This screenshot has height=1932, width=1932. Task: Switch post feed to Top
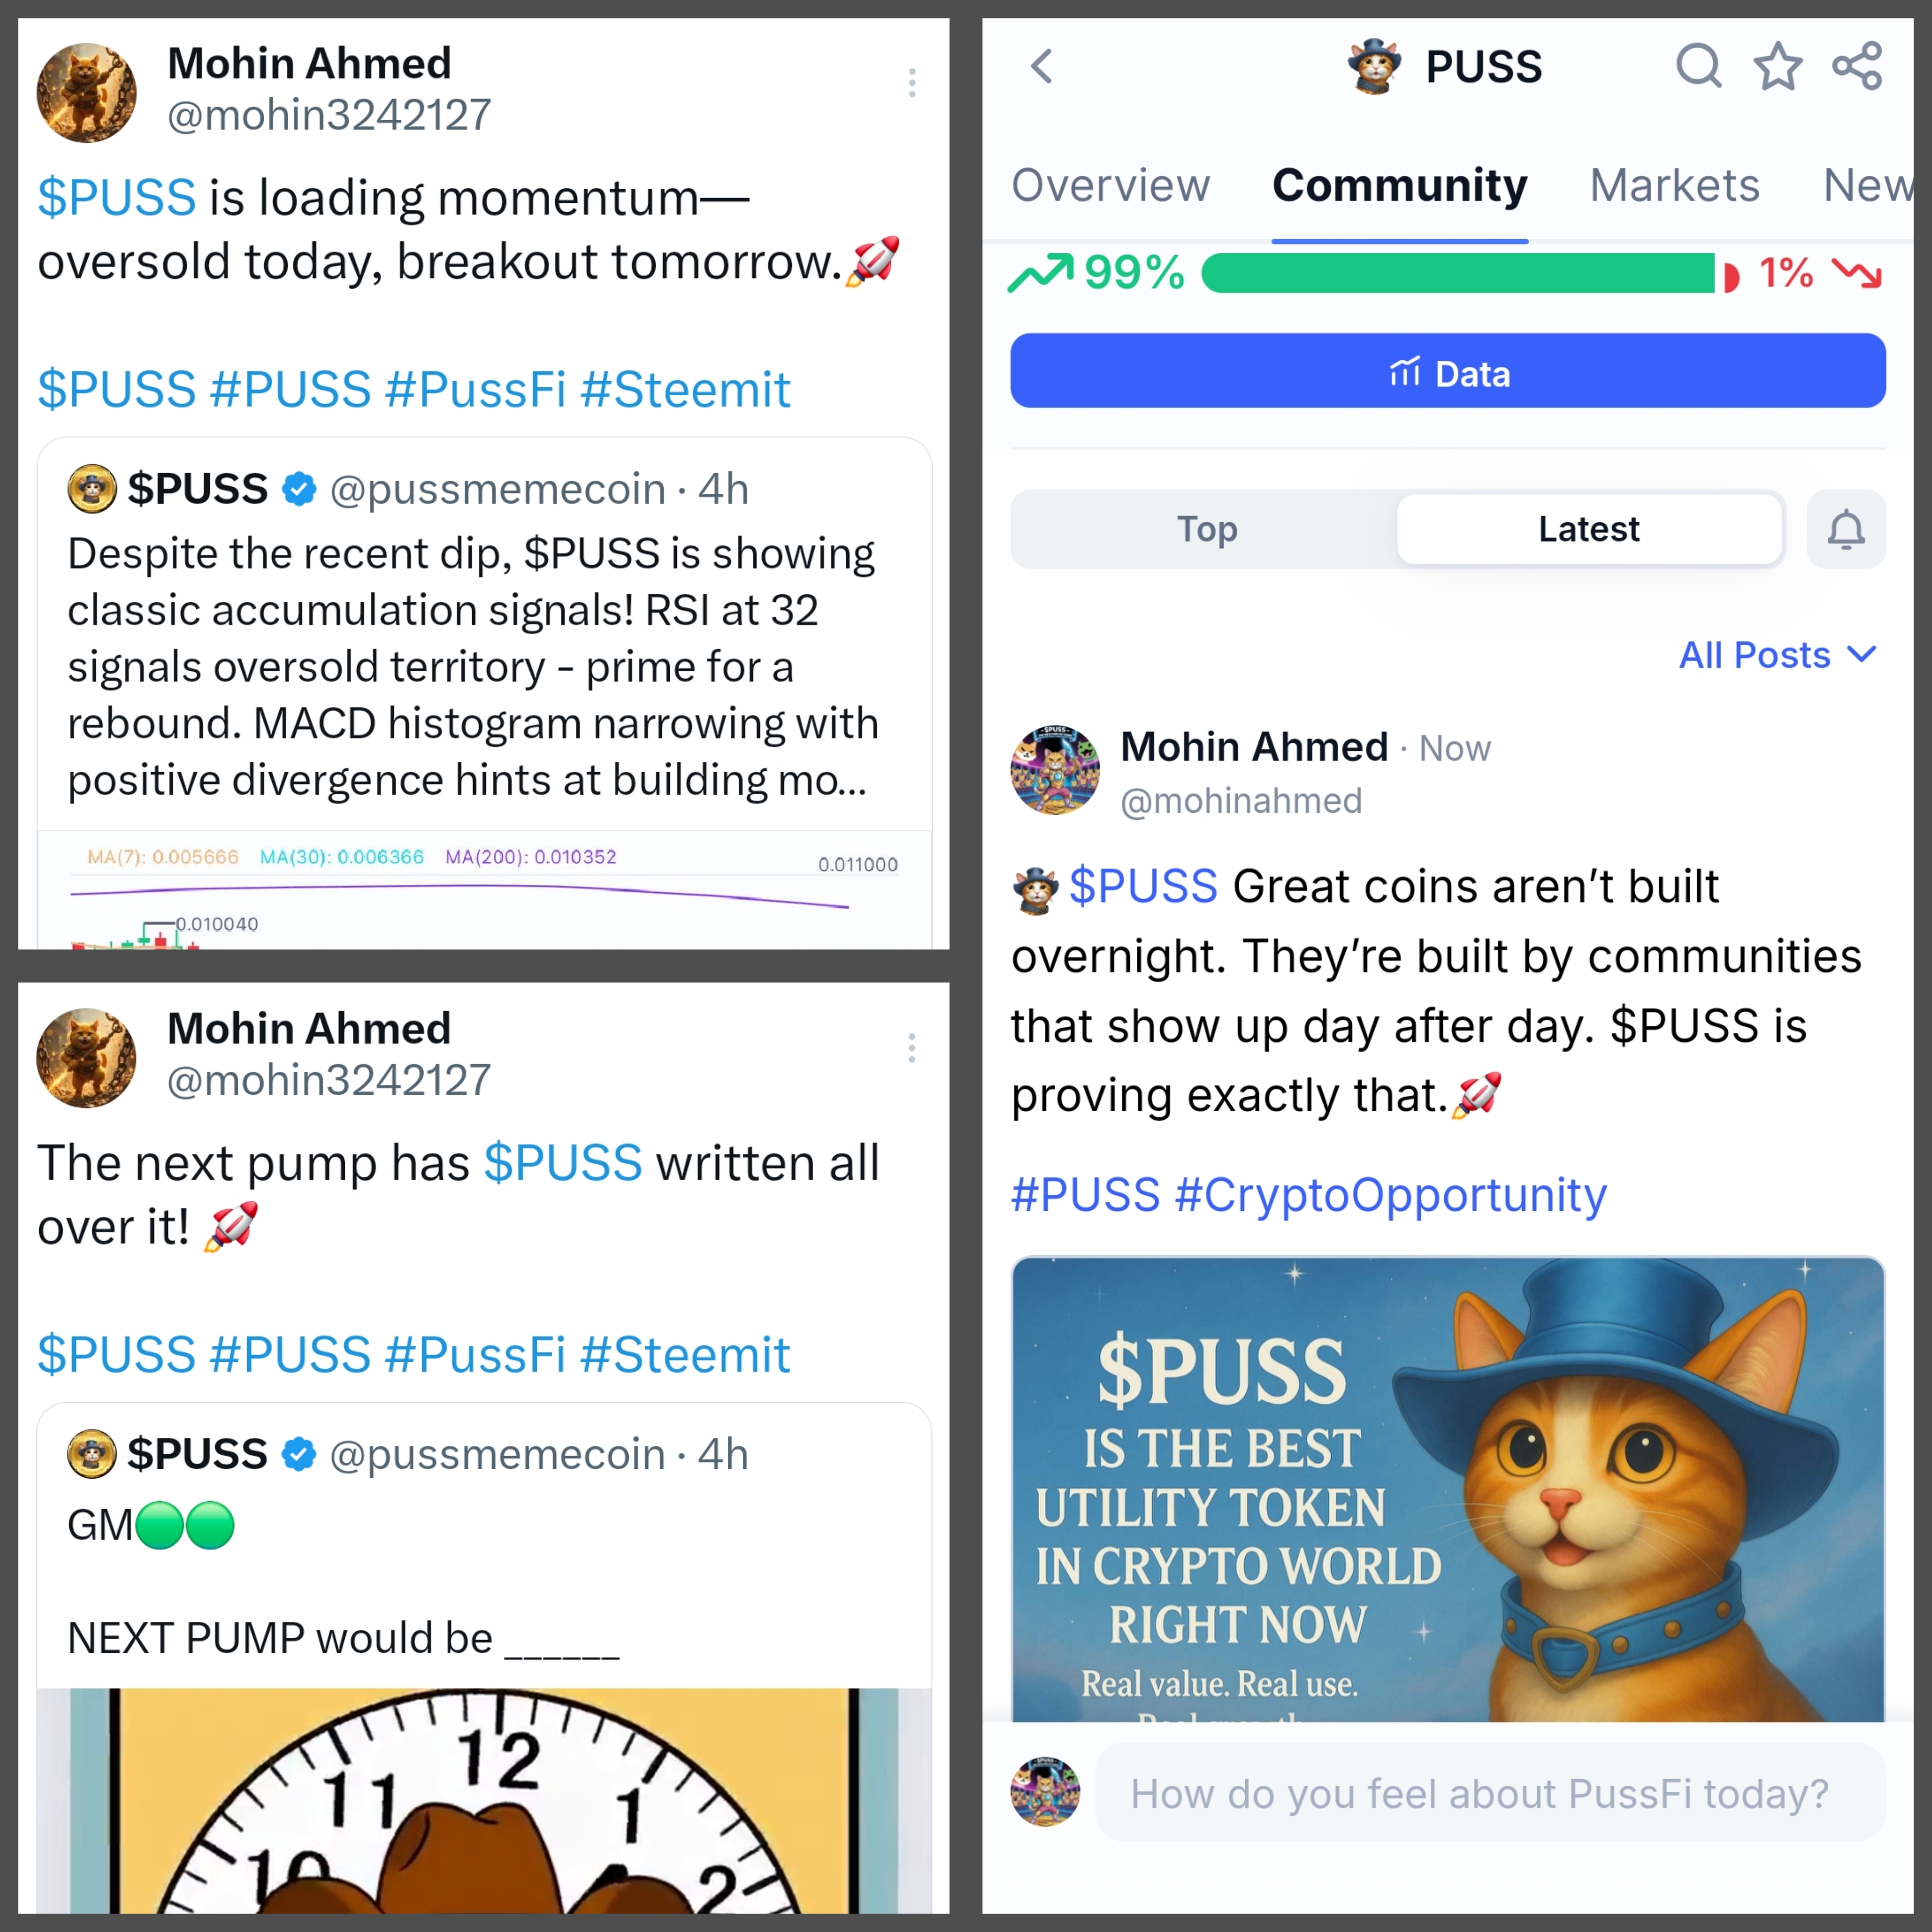click(x=1206, y=529)
